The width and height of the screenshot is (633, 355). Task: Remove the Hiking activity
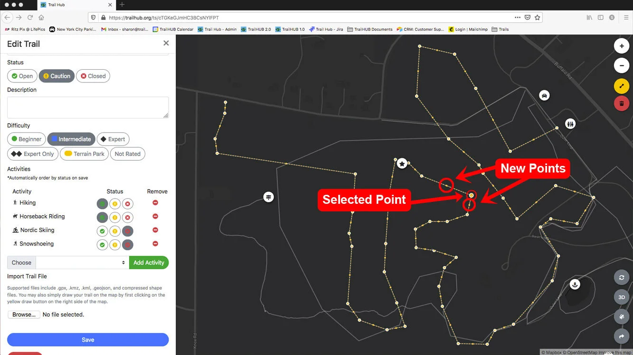[155, 203]
